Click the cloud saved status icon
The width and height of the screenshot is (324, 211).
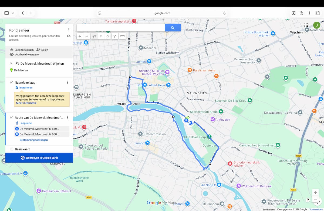coord(69,36)
